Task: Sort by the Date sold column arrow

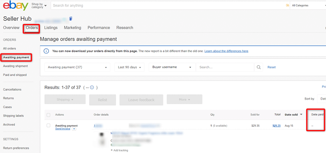Action: pos(301,114)
